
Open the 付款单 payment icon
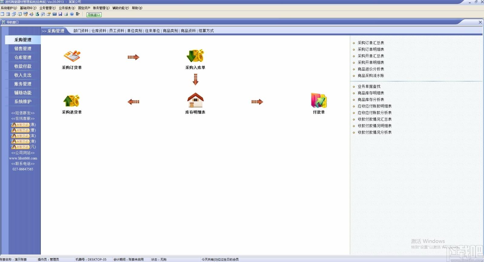point(319,100)
